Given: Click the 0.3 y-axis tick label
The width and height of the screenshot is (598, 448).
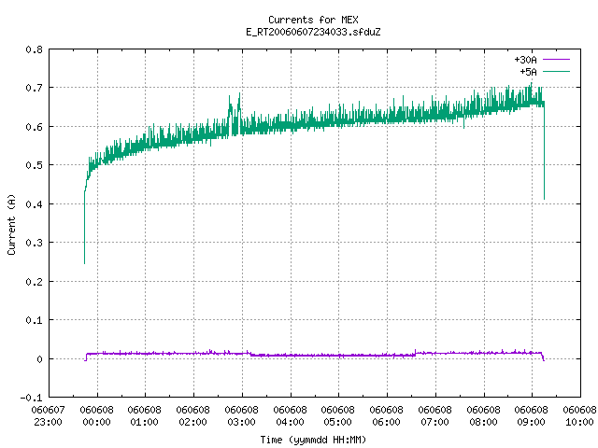Looking at the screenshot, I should (34, 243).
